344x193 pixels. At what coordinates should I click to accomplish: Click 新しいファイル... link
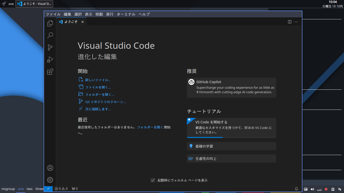point(98,80)
